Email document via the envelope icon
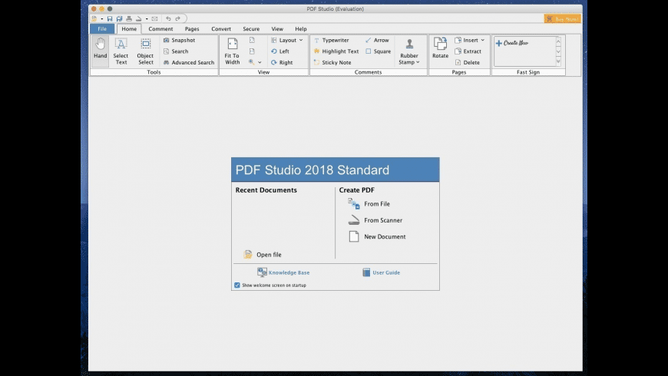This screenshot has height=376, width=668. pyautogui.click(x=154, y=18)
